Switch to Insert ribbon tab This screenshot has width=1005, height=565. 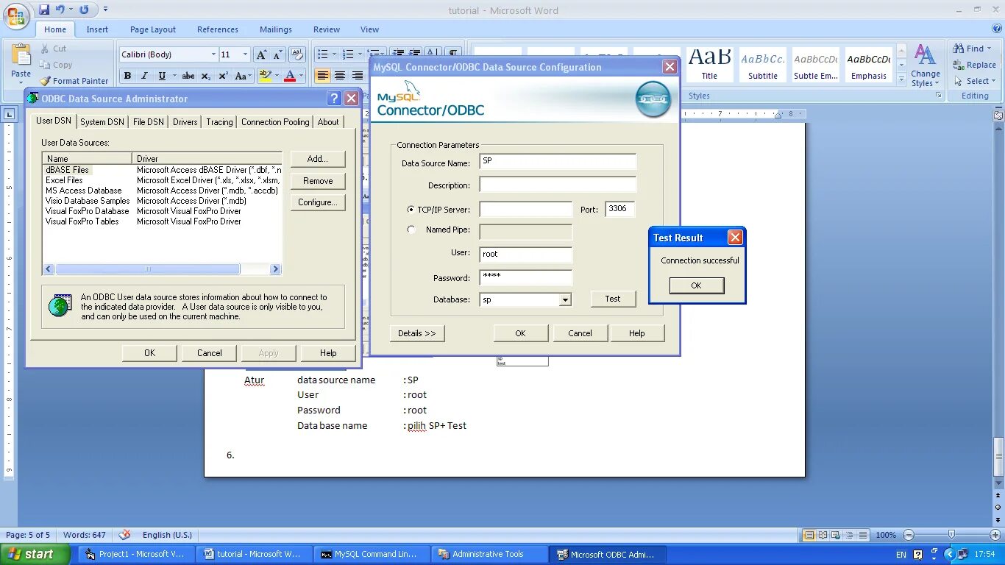(97, 29)
